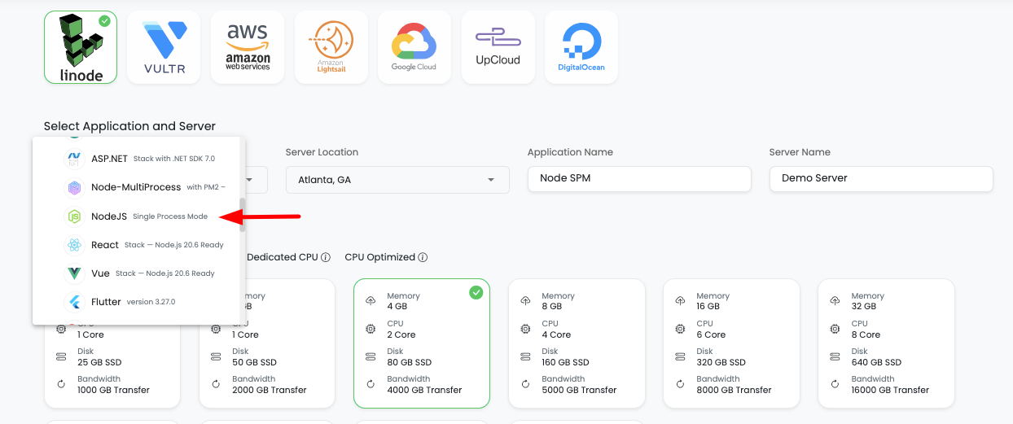1013x424 pixels.
Task: Click CPU icon in 6 Core plan
Action: pyautogui.click(x=680, y=329)
